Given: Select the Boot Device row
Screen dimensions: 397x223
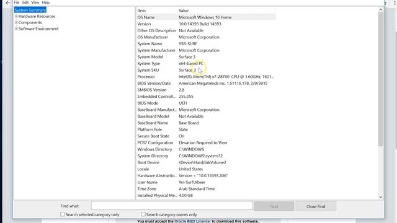Looking at the screenshot, I should pos(206,162).
